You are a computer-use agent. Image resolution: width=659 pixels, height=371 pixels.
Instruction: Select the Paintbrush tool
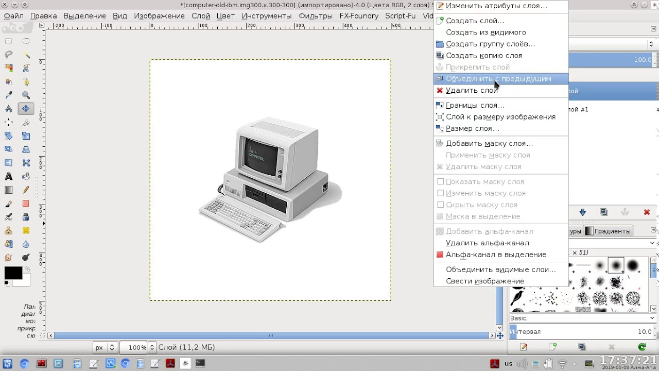(9, 204)
